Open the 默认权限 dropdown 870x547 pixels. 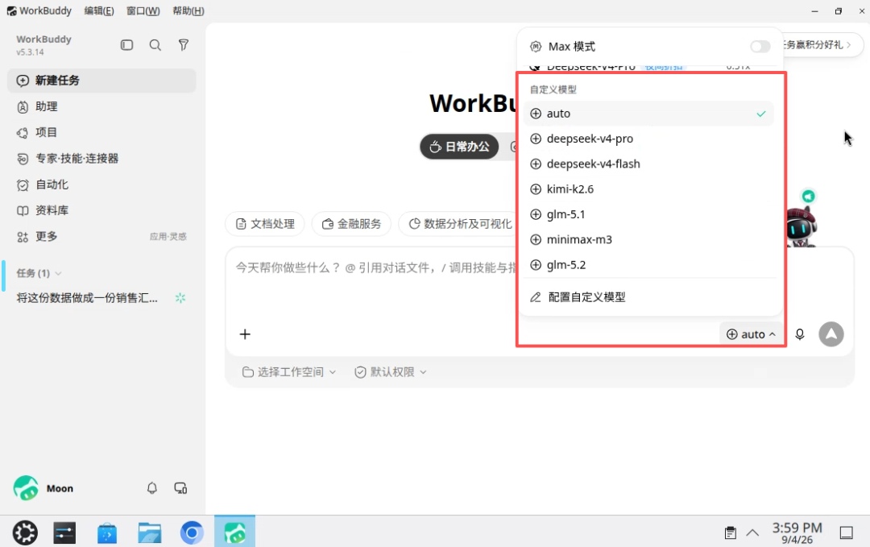[391, 371]
